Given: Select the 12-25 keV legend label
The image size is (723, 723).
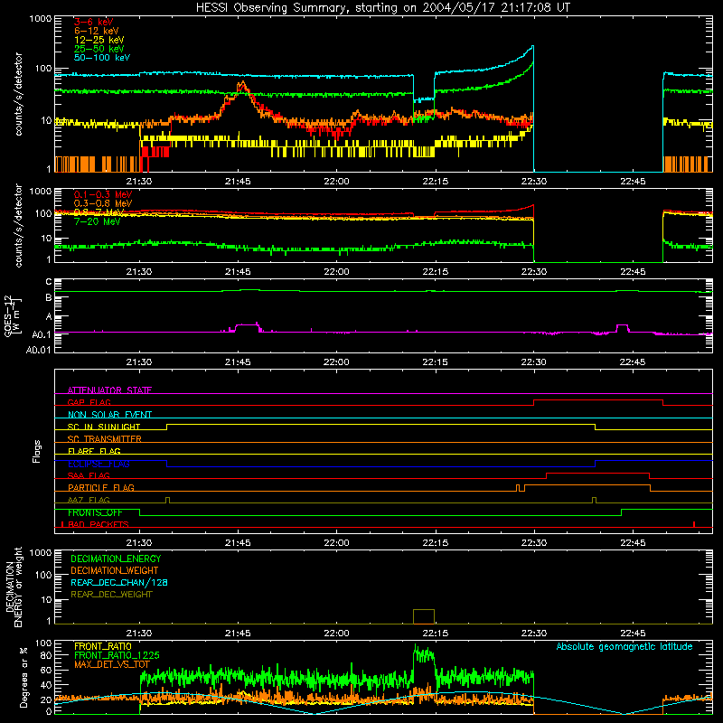Looking at the screenshot, I should 99,40.
